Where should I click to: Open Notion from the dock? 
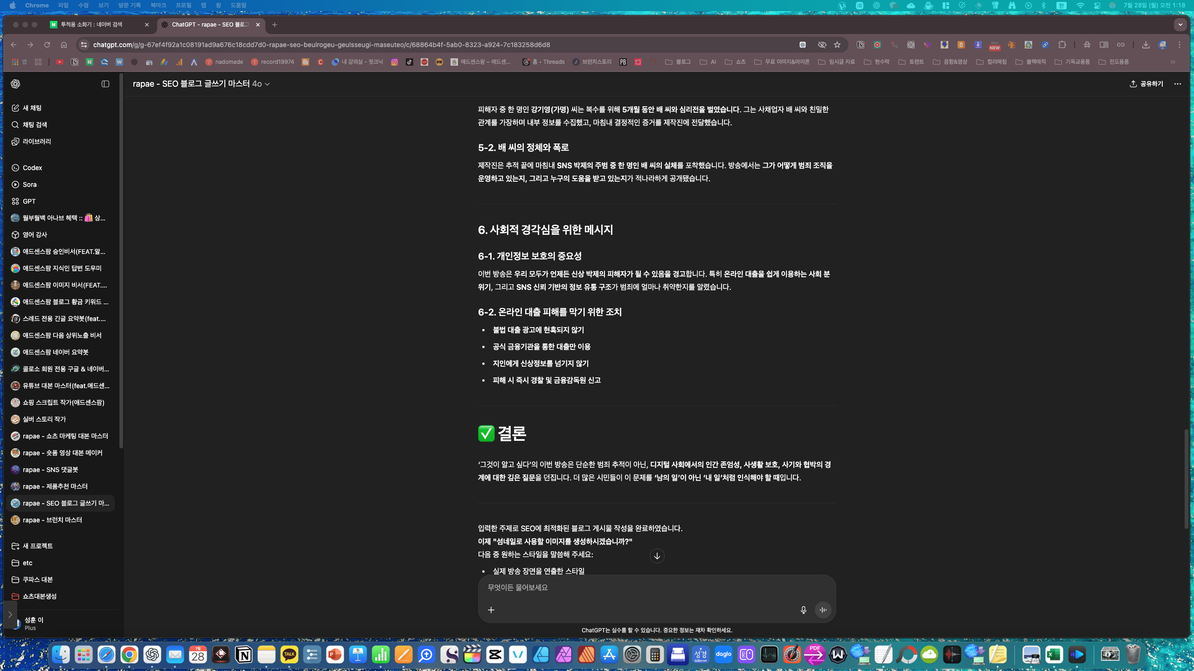(x=243, y=655)
